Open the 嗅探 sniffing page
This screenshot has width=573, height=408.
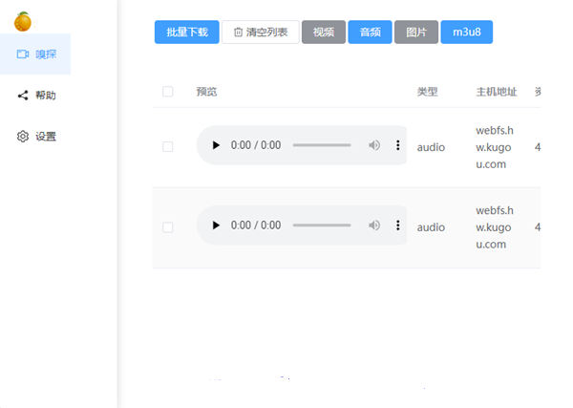tap(36, 54)
